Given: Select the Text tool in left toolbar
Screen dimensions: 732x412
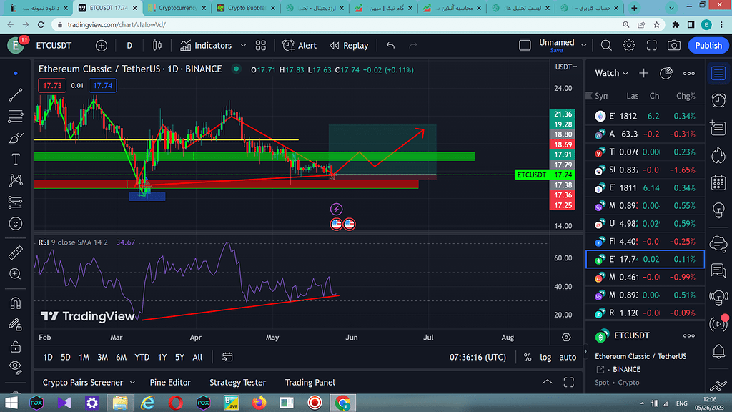Looking at the screenshot, I should pos(16,159).
